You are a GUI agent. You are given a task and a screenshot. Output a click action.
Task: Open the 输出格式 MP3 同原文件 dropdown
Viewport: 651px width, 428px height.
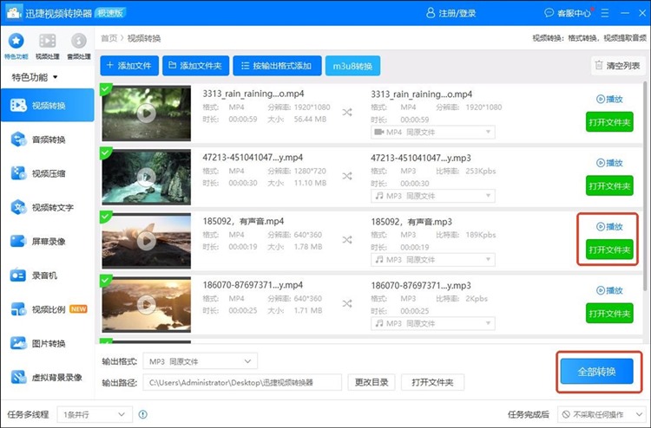pyautogui.click(x=201, y=361)
